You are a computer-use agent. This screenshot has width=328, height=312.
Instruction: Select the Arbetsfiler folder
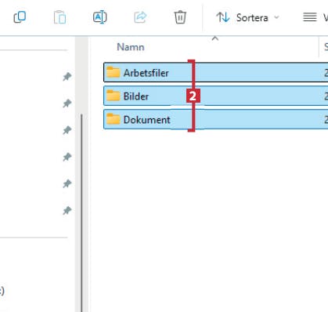(215, 72)
